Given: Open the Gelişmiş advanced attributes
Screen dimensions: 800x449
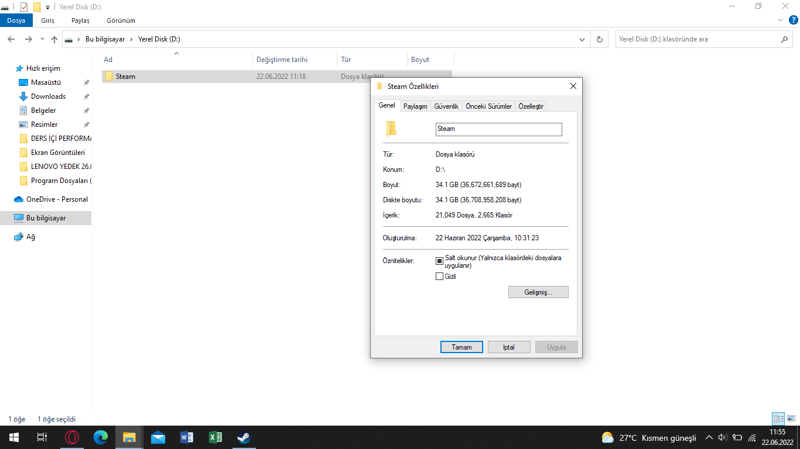Looking at the screenshot, I should pyautogui.click(x=538, y=292).
